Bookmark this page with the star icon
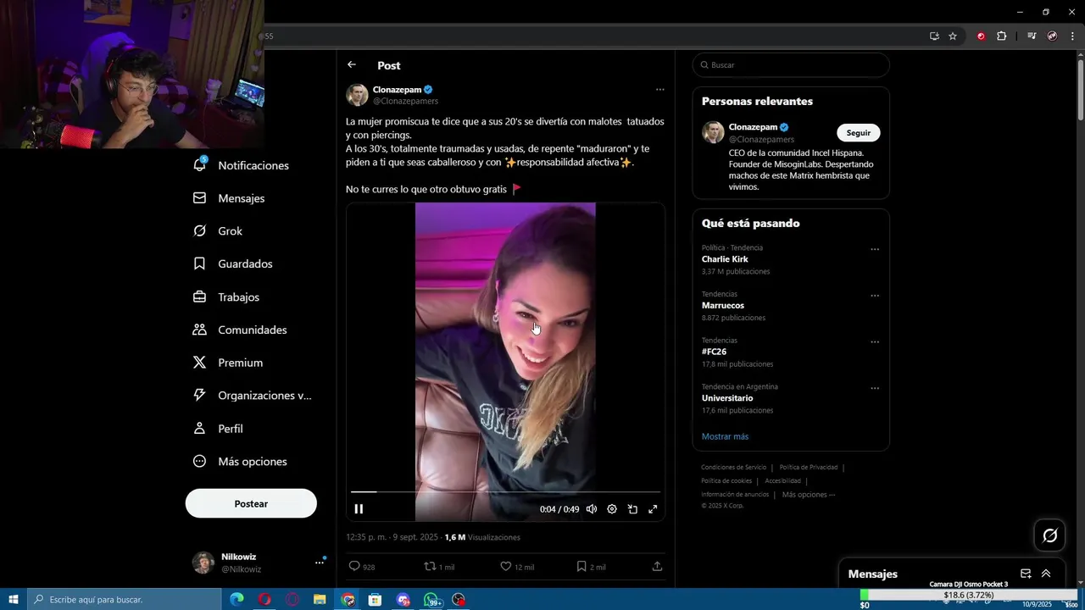Viewport: 1085px width, 610px height. [x=953, y=36]
